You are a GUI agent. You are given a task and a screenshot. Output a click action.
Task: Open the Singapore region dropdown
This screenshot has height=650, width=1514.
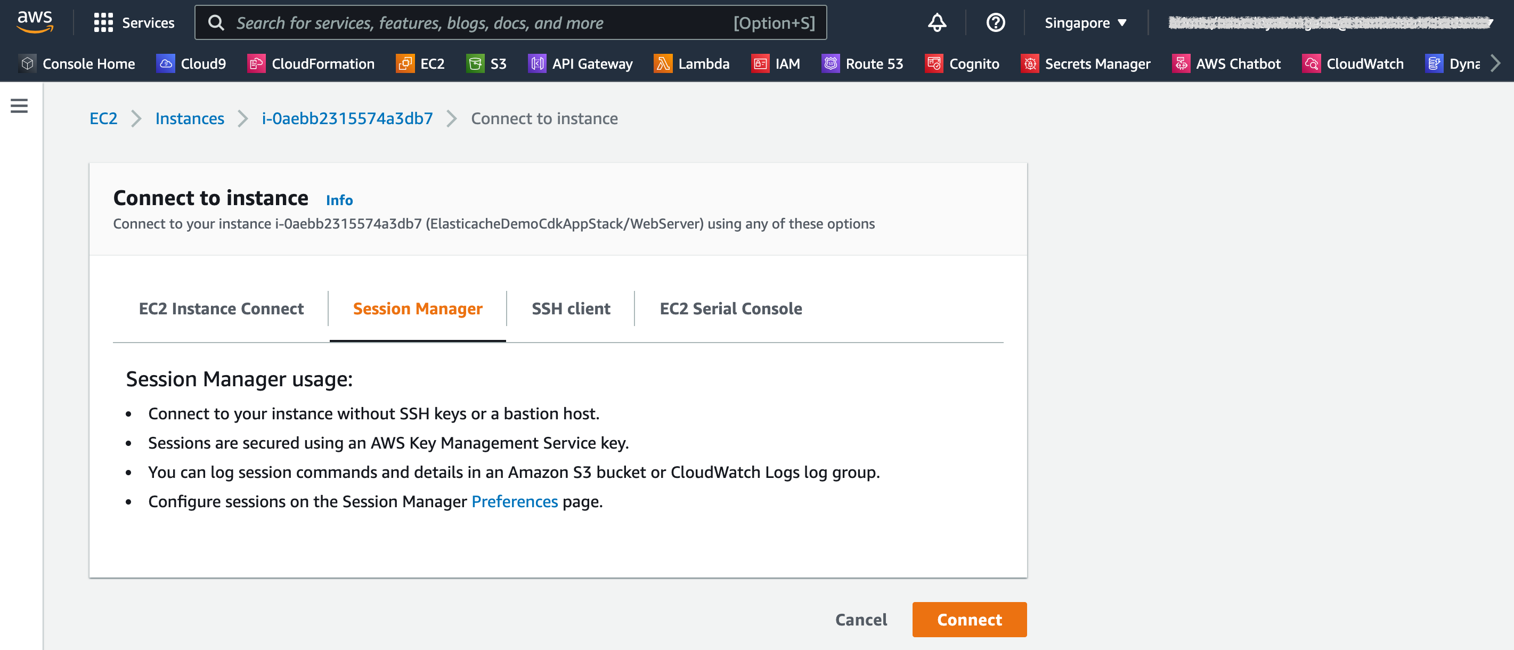[1085, 23]
